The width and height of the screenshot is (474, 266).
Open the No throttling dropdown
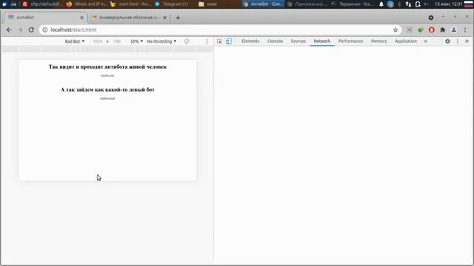(x=161, y=41)
